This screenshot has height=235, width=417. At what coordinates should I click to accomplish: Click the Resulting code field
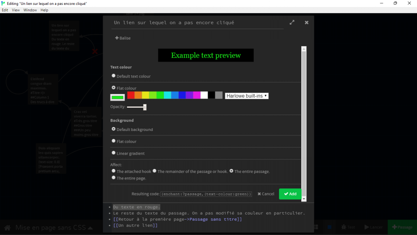tap(206, 194)
